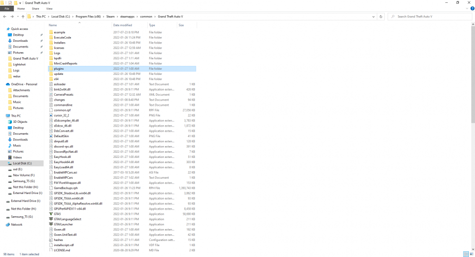Image resolution: width=475 pixels, height=257 pixels.
Task: Navigate to This PC breadcrumb
Action: pos(41,17)
